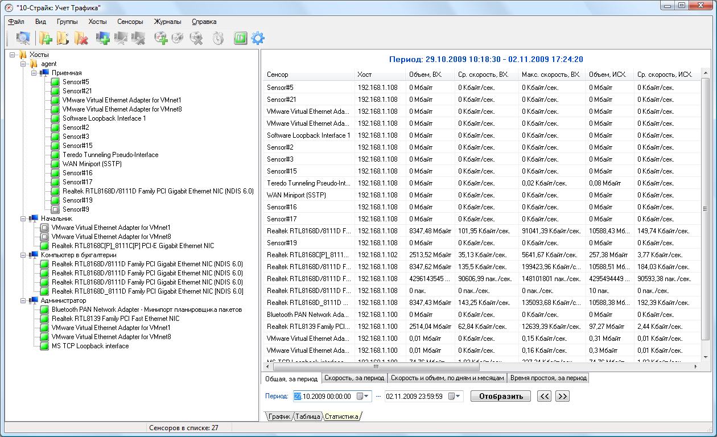
Task: Open the Вид menu
Action: tap(40, 22)
